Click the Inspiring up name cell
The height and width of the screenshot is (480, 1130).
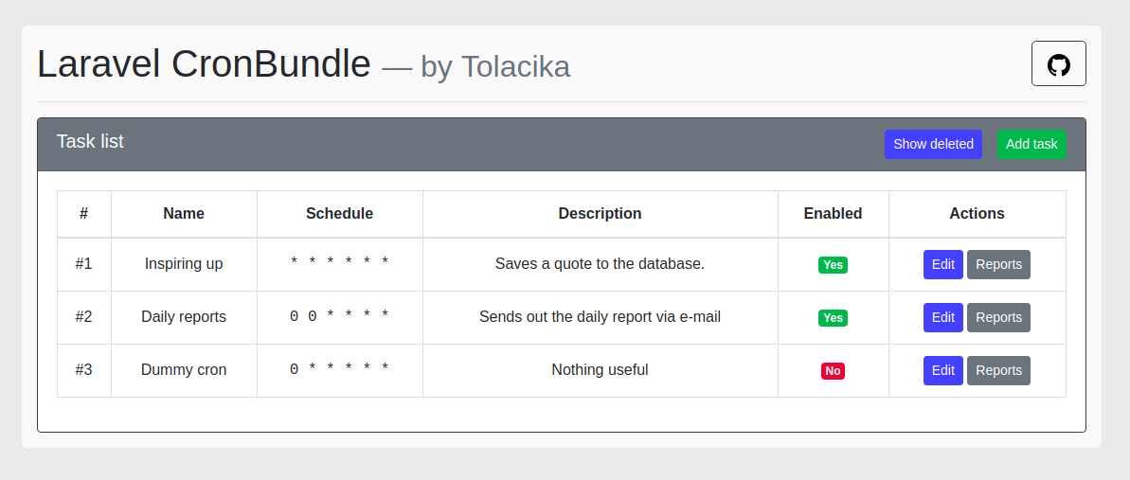pos(184,264)
